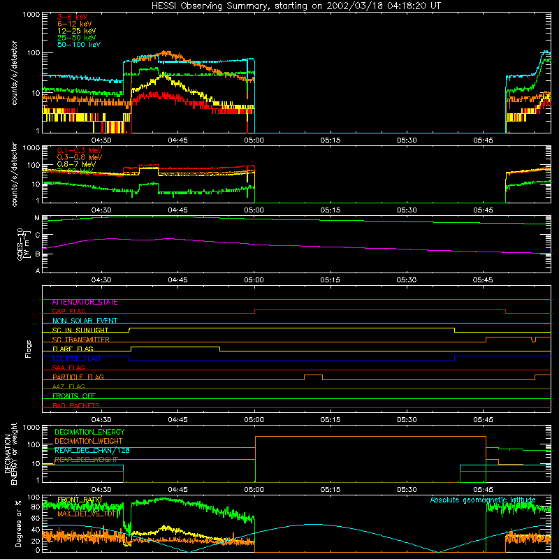This screenshot has width=559, height=559.
Task: Click "04:30" under the keV count panel
Action: 101,140
